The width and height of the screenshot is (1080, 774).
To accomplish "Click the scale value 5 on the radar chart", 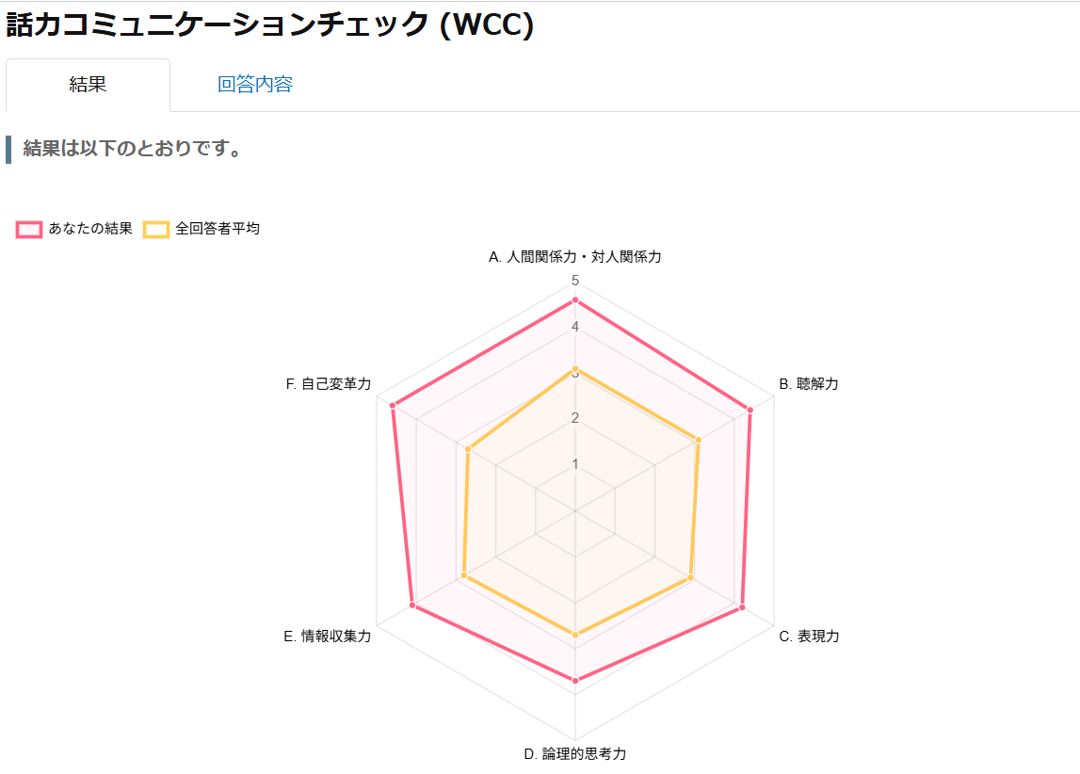I will pyautogui.click(x=575, y=281).
